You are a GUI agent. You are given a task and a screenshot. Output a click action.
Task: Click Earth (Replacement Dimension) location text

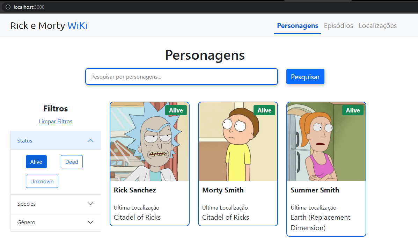coord(321,222)
